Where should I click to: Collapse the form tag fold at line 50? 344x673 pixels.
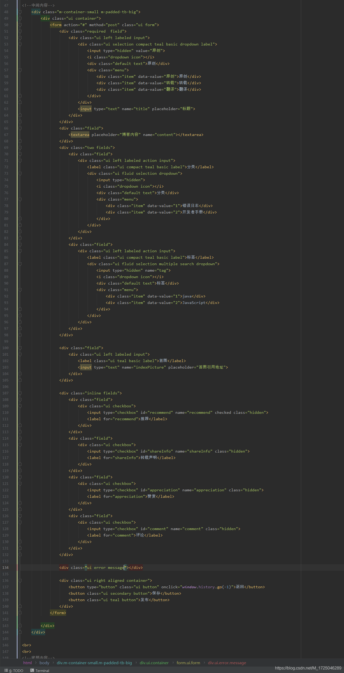[x=20, y=25]
